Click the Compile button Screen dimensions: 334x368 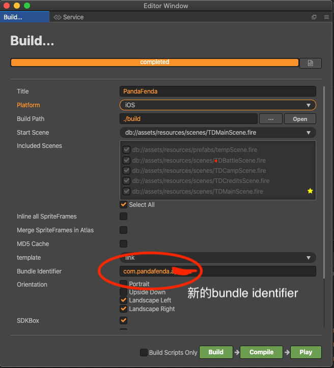(261, 352)
